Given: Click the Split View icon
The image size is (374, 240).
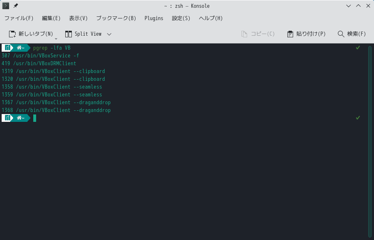Looking at the screenshot, I should coord(69,34).
